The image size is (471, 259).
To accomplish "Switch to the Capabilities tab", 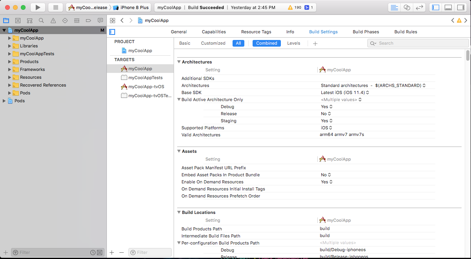I will pyautogui.click(x=214, y=32).
